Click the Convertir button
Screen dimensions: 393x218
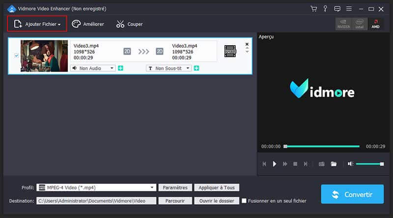352,194
